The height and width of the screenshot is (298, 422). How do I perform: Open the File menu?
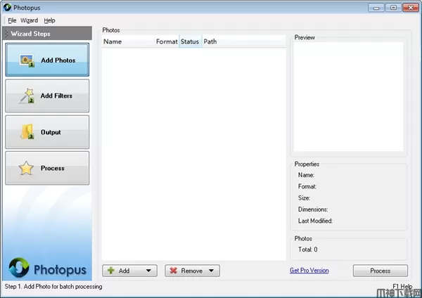[x=12, y=20]
